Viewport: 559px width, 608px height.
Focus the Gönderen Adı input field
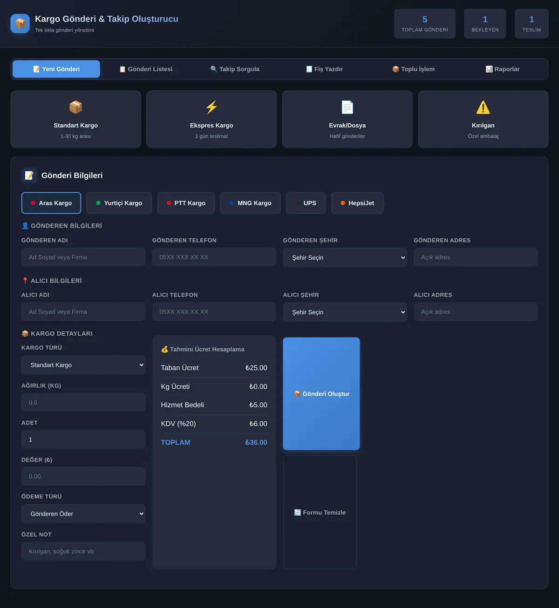pyautogui.click(x=83, y=257)
